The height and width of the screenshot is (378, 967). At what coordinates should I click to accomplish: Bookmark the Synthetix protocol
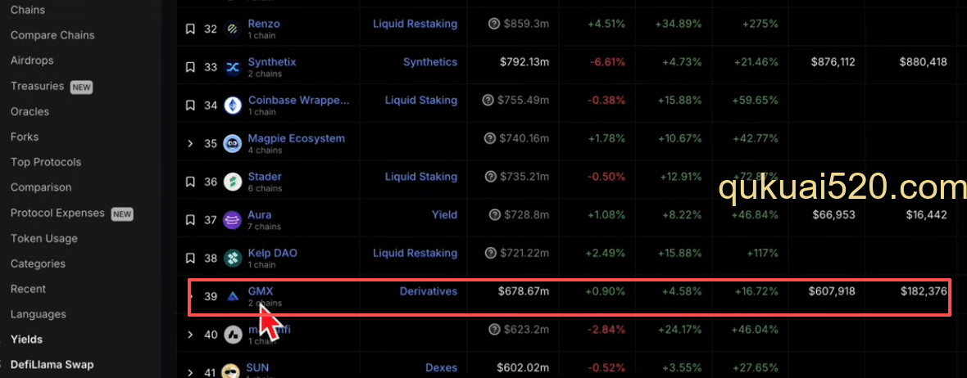[x=191, y=67]
